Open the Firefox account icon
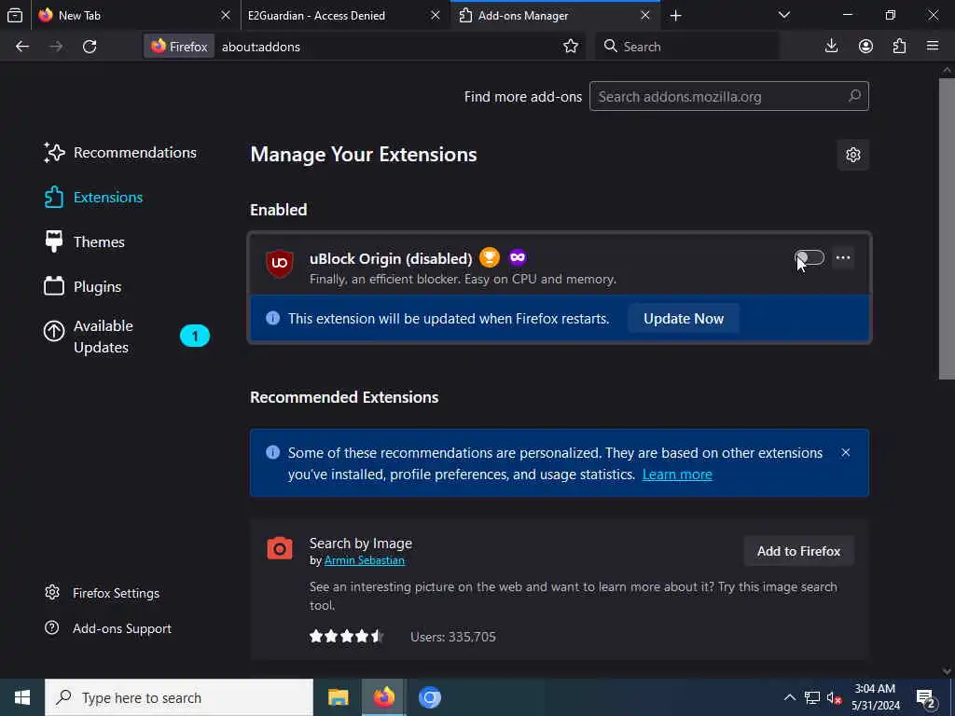The height and width of the screenshot is (716, 955). (865, 47)
